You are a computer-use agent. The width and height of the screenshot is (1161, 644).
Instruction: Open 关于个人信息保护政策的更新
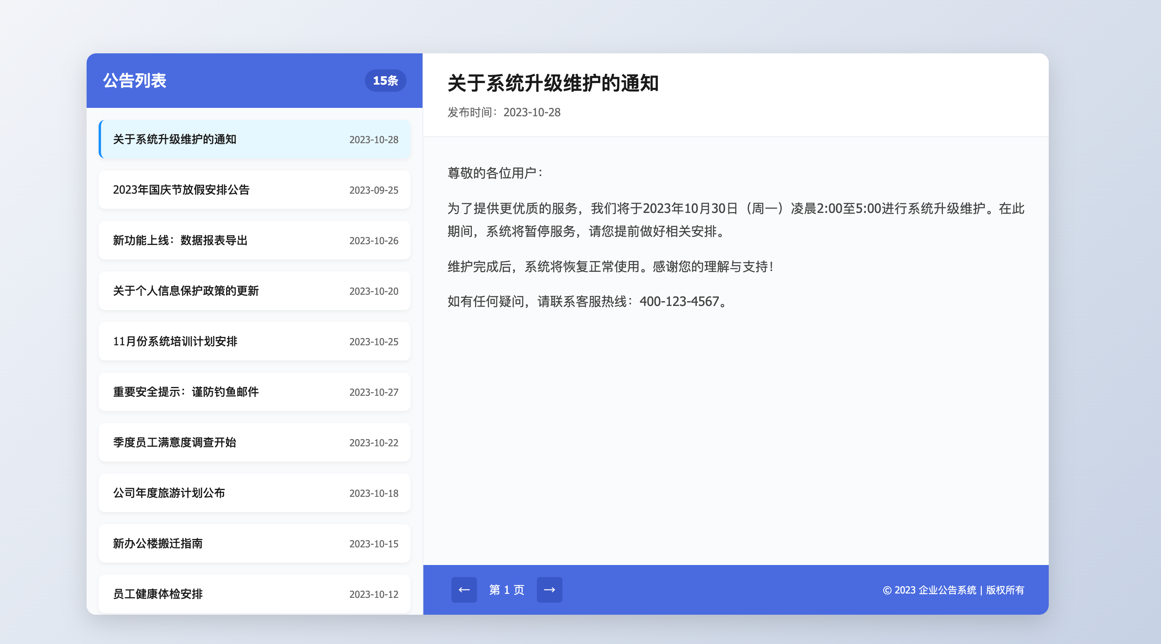point(186,291)
